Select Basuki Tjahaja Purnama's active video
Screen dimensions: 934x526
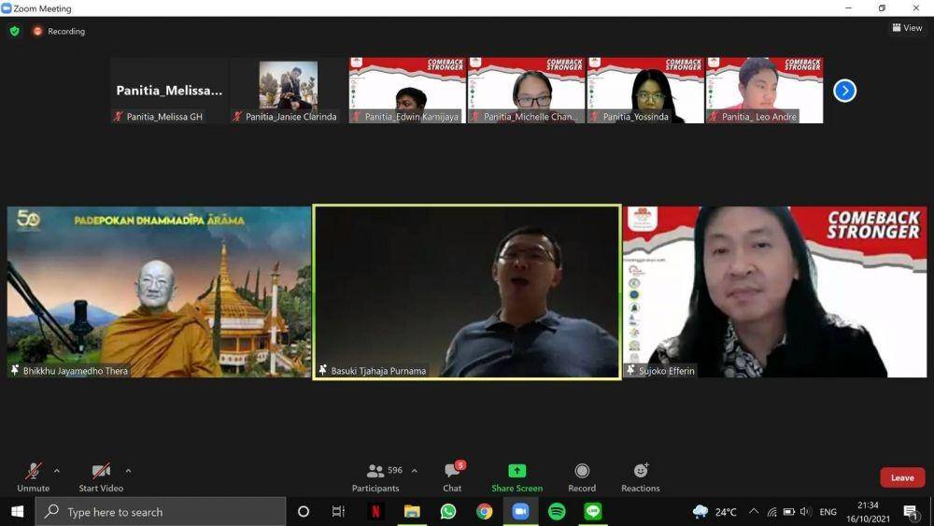(467, 291)
